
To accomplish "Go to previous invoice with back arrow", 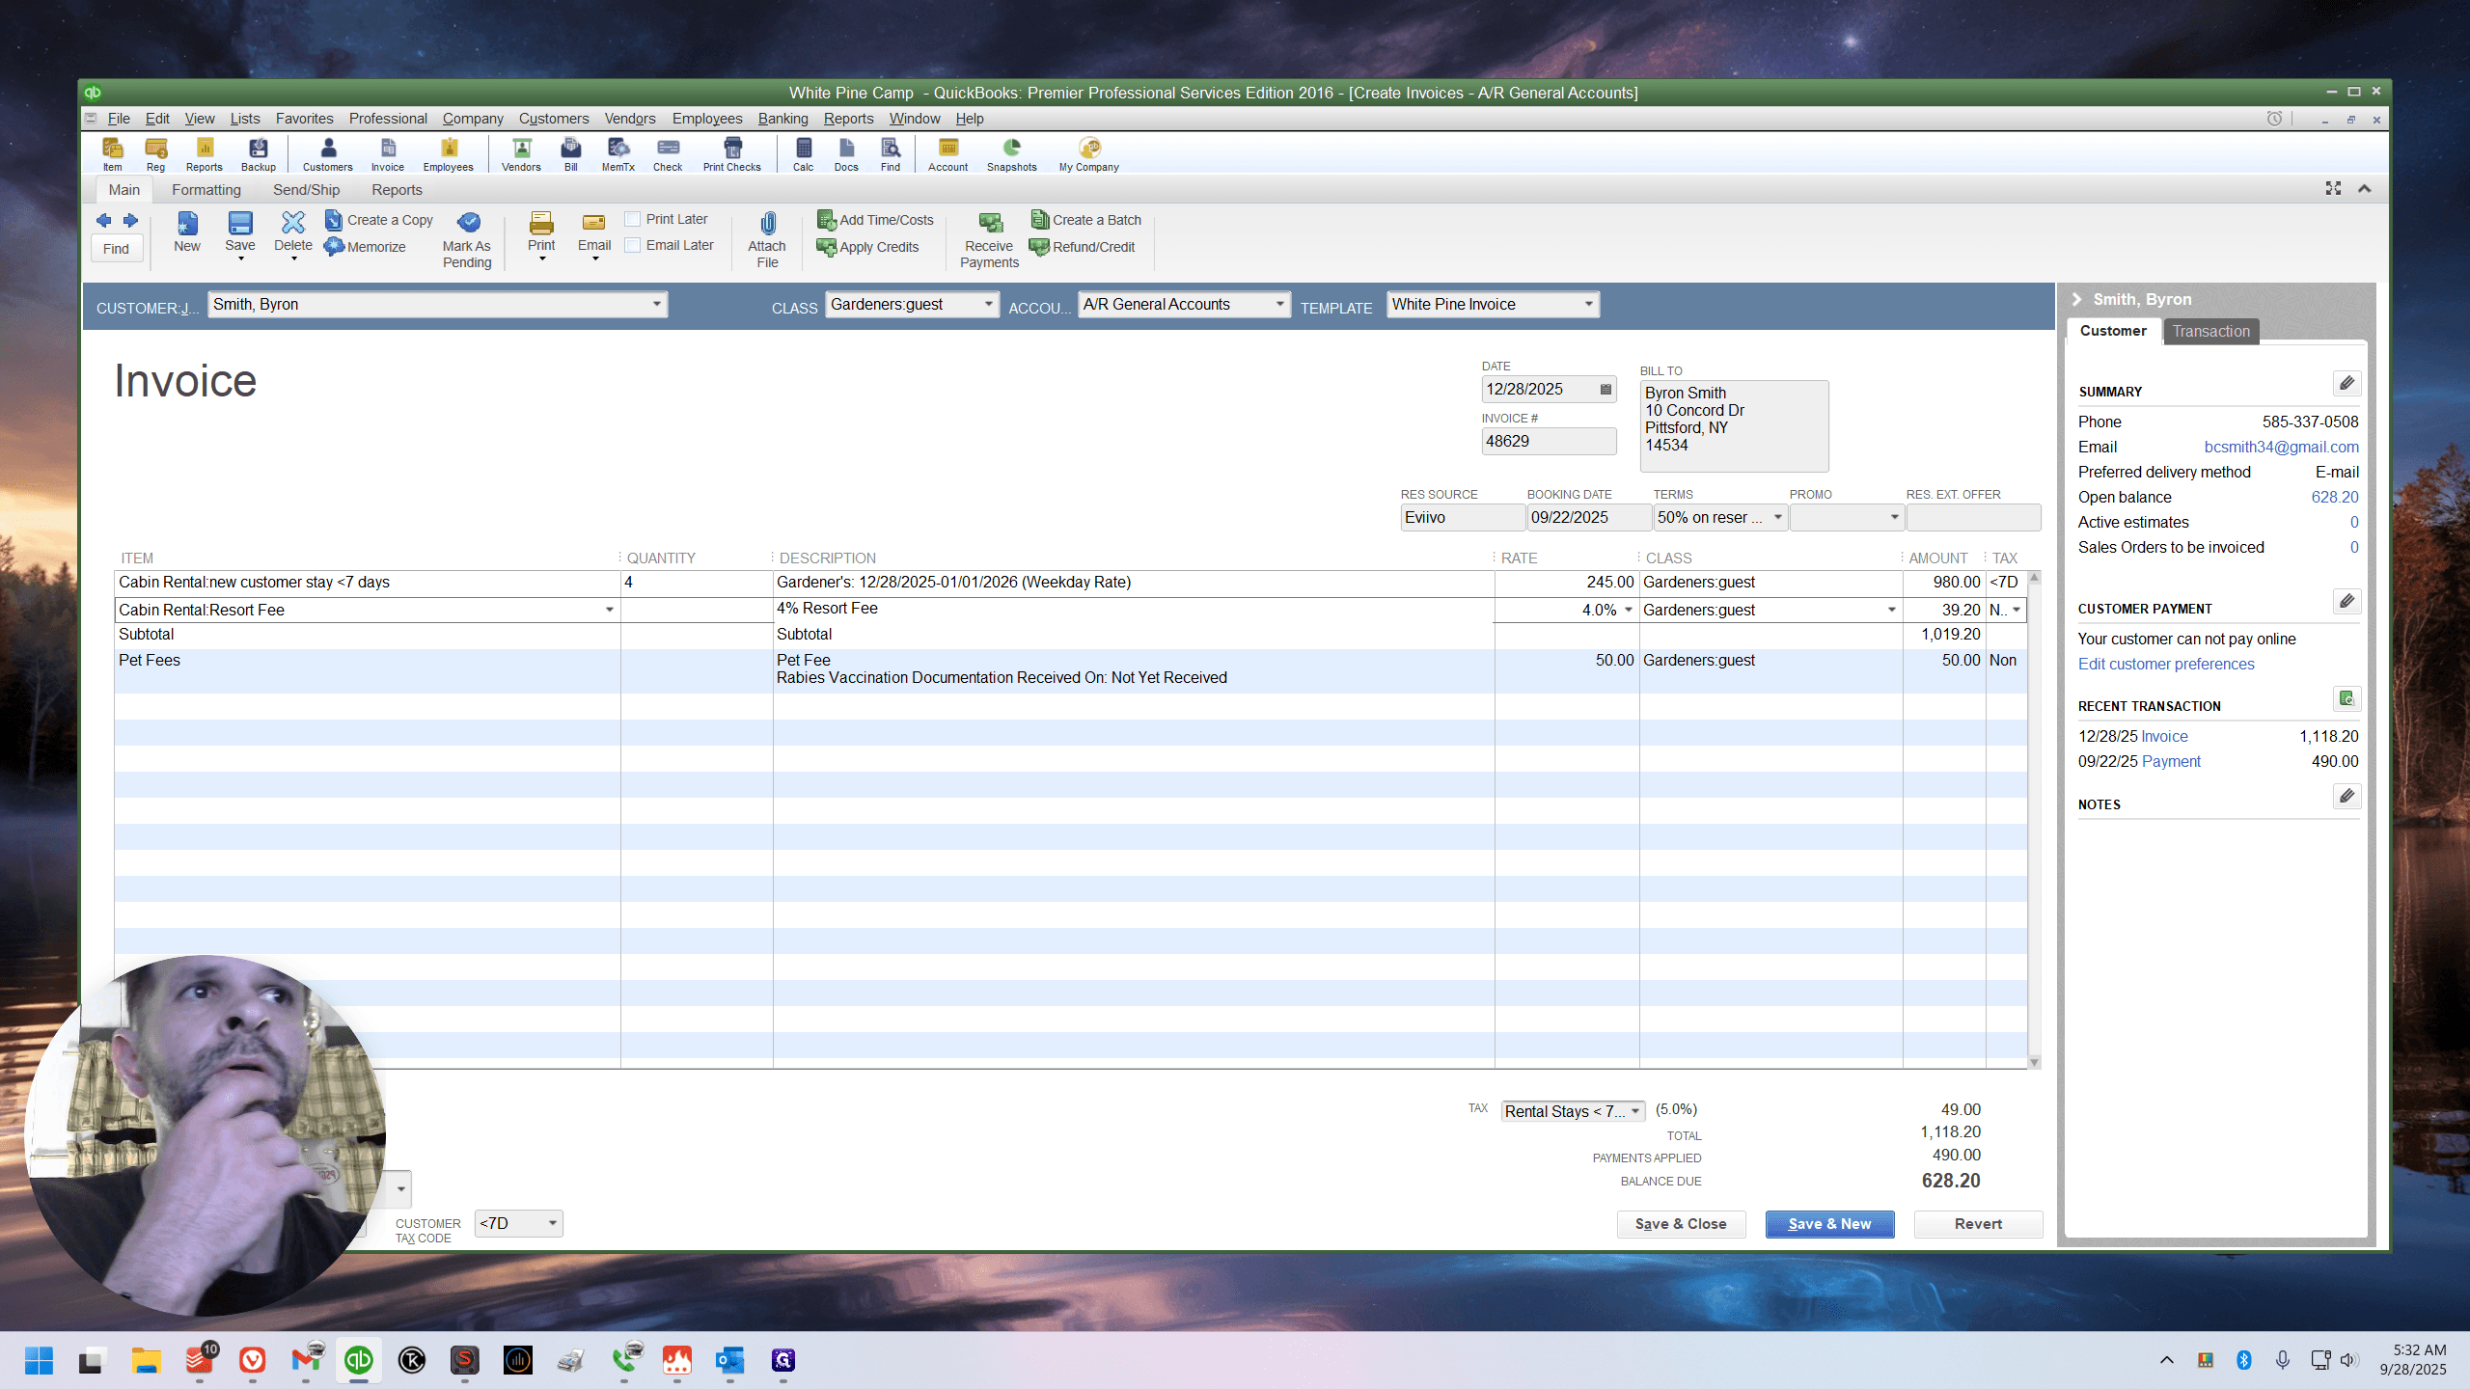I will [x=103, y=220].
